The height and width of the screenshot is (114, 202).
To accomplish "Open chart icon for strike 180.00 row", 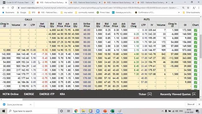I will click(195, 82).
